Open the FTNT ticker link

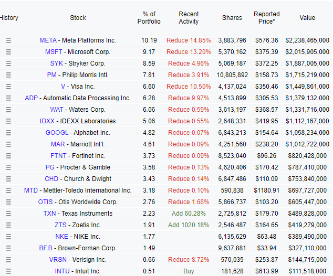click(58, 156)
